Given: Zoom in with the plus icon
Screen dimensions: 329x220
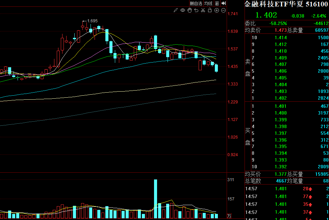Looking at the screenshot, I should pos(217,10).
